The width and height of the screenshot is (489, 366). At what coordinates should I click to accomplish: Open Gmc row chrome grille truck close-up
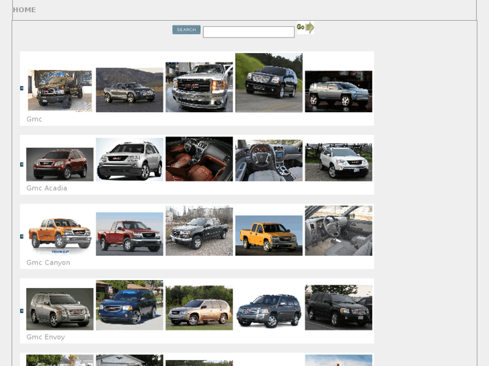[x=199, y=87]
